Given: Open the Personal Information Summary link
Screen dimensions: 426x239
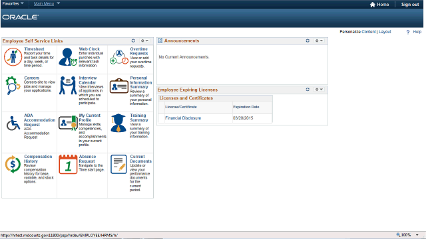Looking at the screenshot, I should pyautogui.click(x=140, y=82).
